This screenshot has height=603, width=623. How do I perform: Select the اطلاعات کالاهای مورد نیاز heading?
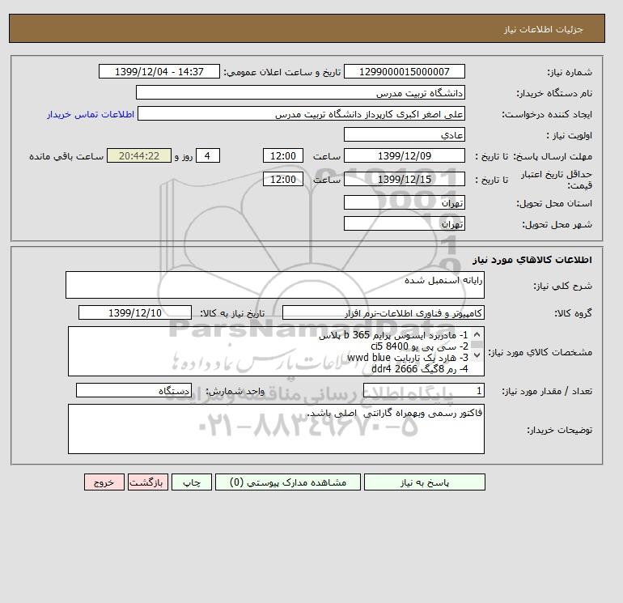pyautogui.click(x=532, y=260)
